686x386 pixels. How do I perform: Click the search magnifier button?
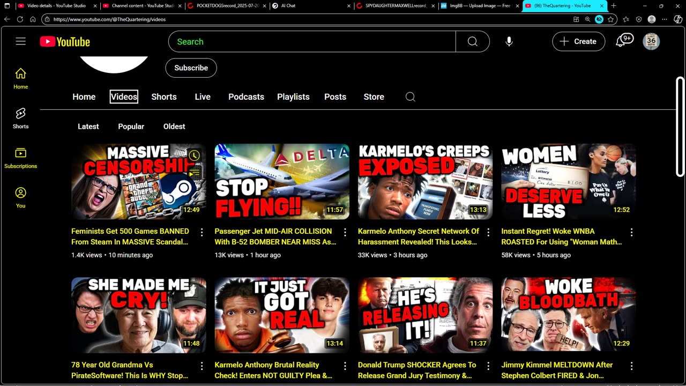472,41
